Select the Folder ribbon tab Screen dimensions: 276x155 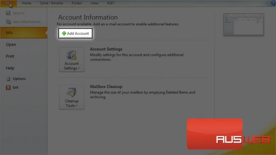[x=77, y=3]
